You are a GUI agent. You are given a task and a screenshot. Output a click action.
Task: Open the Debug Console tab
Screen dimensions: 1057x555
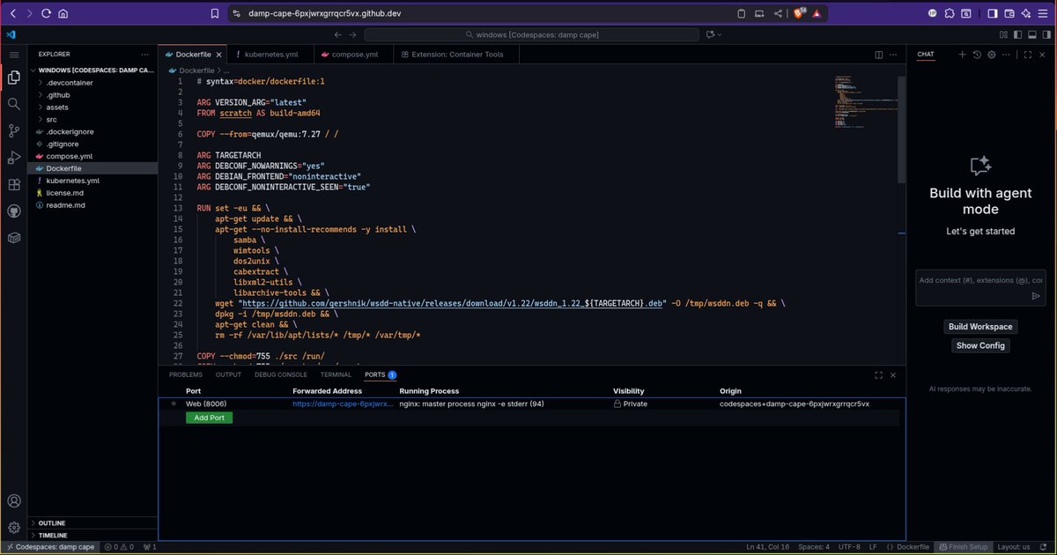coord(281,374)
